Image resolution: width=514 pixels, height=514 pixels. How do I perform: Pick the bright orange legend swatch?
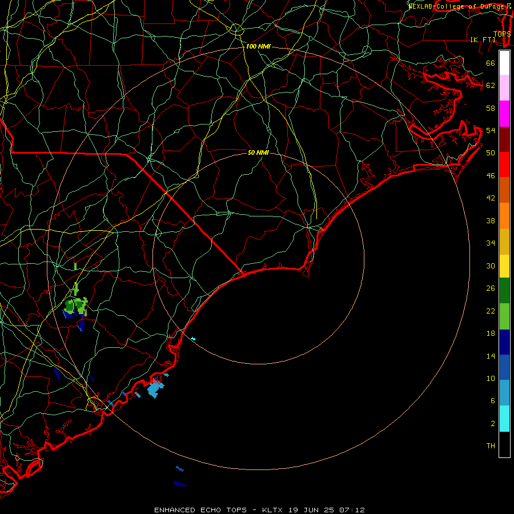pyautogui.click(x=504, y=216)
